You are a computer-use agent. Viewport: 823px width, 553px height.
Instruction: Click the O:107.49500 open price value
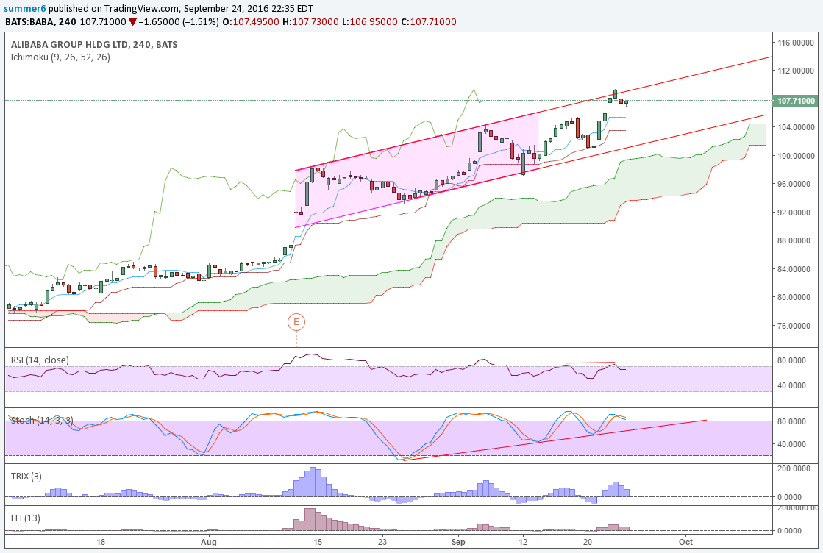[251, 22]
